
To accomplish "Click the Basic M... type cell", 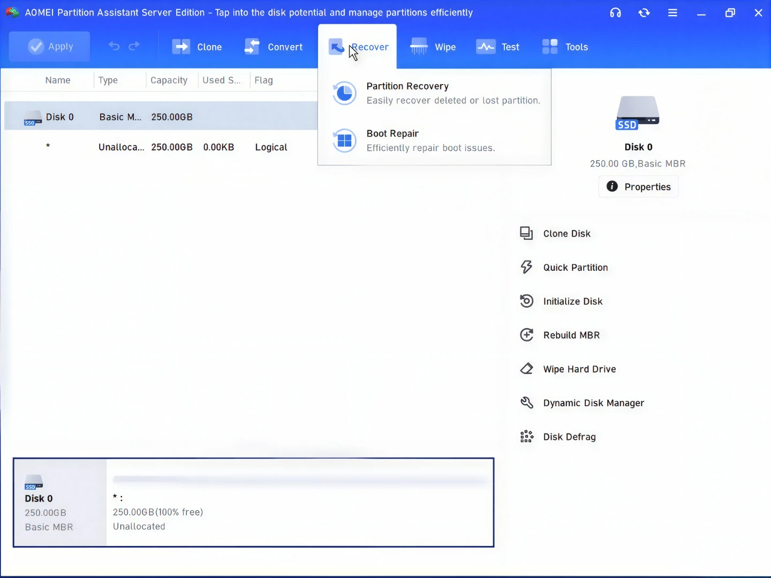I will [x=120, y=117].
